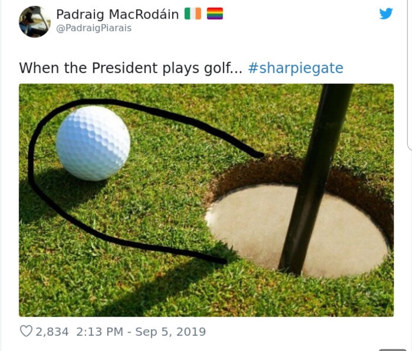The height and width of the screenshot is (351, 412).
Task: Open the @PadraigPiarais handle link
Action: pos(94,28)
